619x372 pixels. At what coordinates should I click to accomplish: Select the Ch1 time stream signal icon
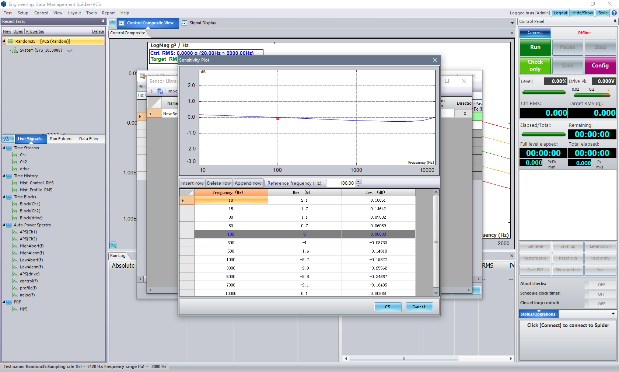15,155
